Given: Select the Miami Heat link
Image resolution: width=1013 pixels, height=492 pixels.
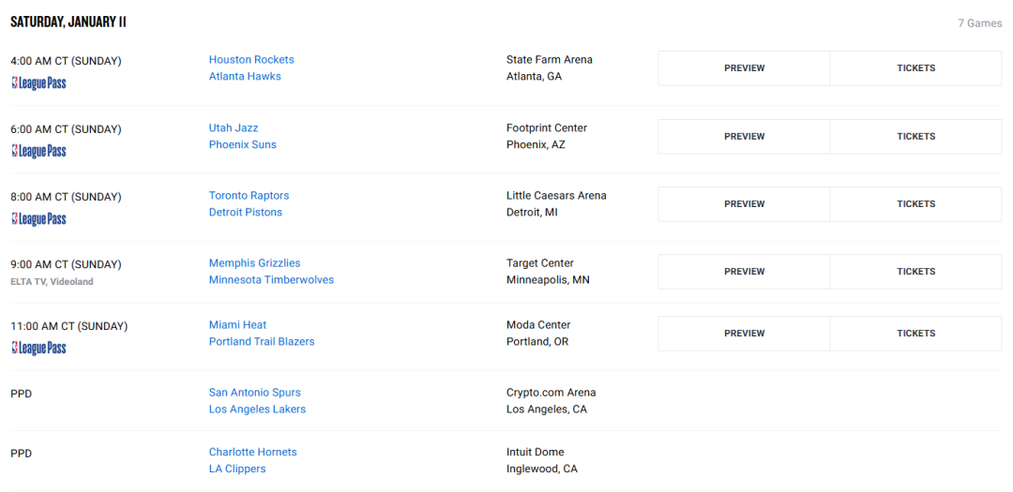Looking at the screenshot, I should tap(237, 325).
